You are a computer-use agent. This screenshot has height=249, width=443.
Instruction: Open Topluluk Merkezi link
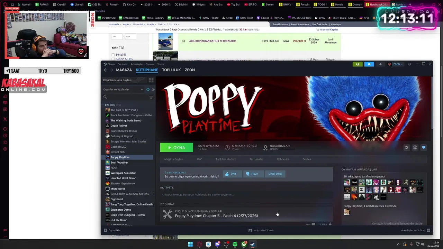point(226,159)
